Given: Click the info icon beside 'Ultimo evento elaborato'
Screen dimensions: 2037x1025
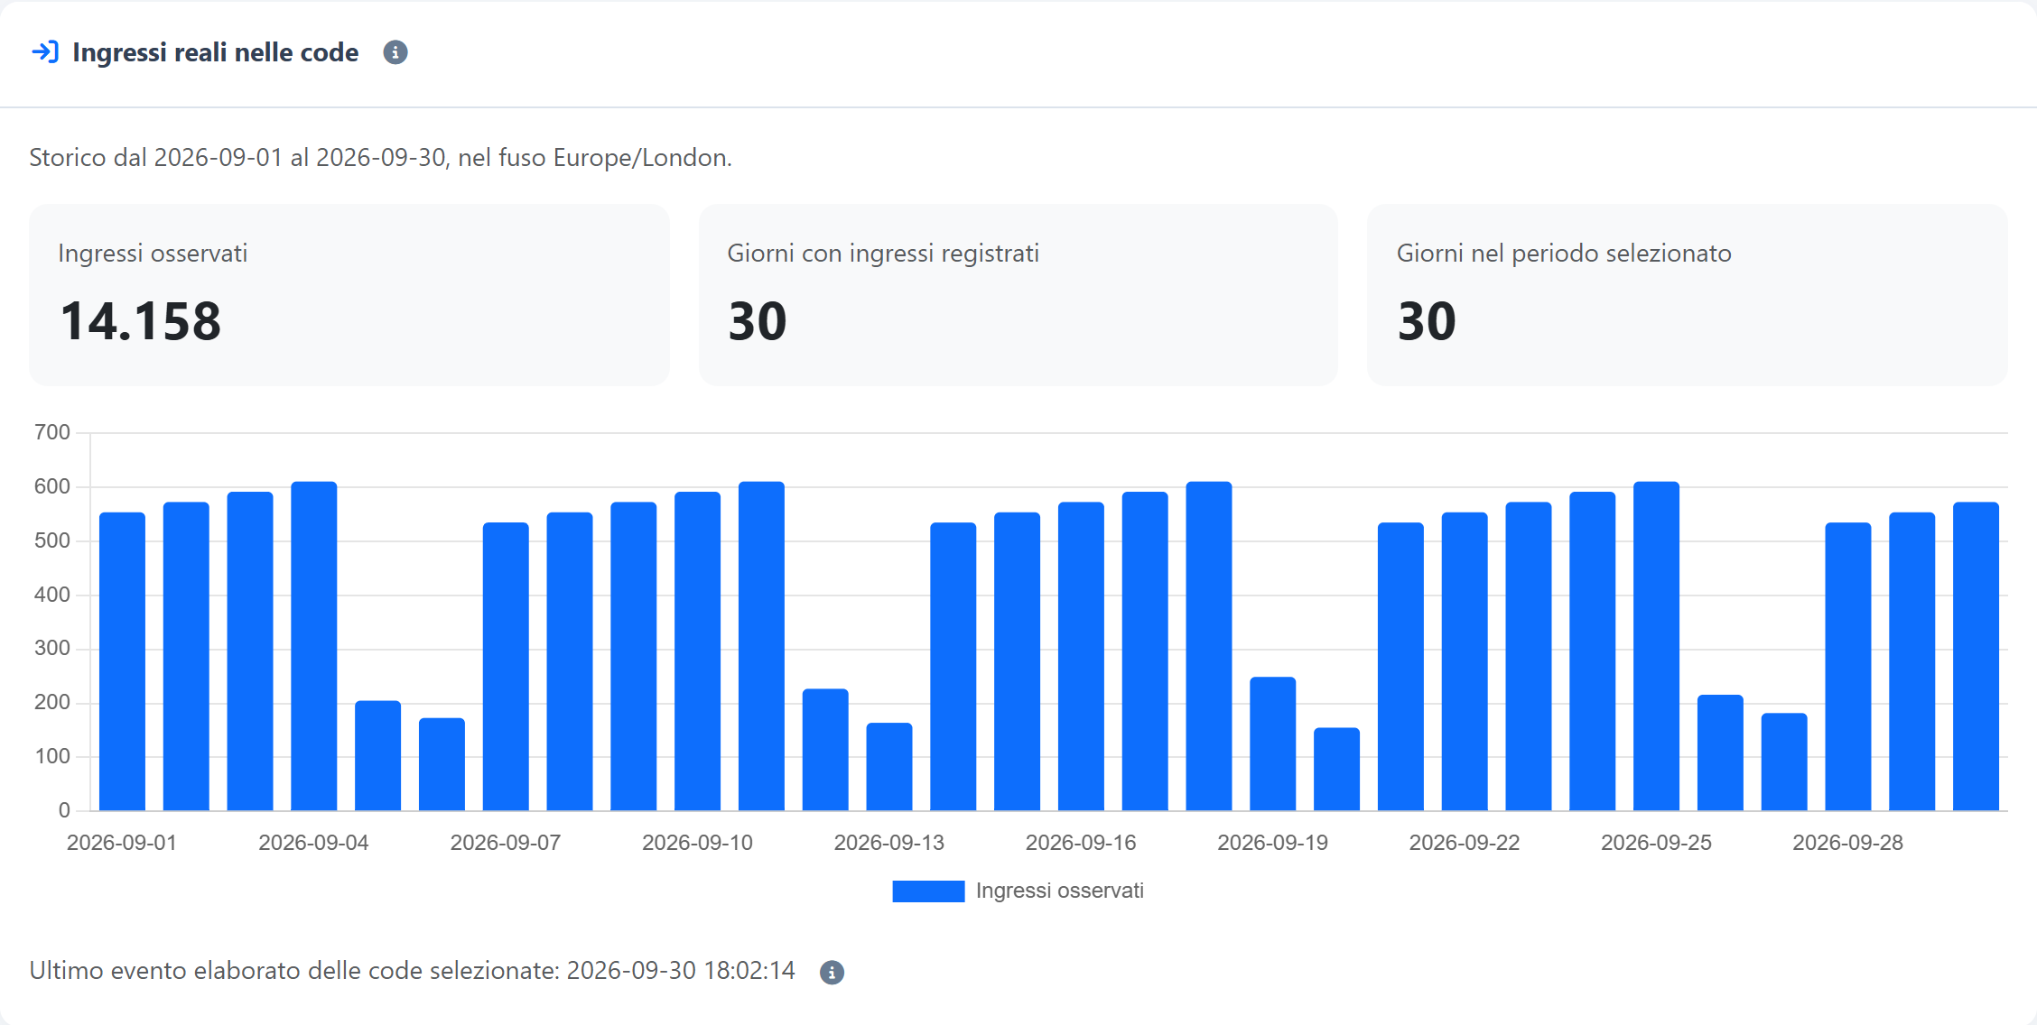Looking at the screenshot, I should (x=832, y=973).
